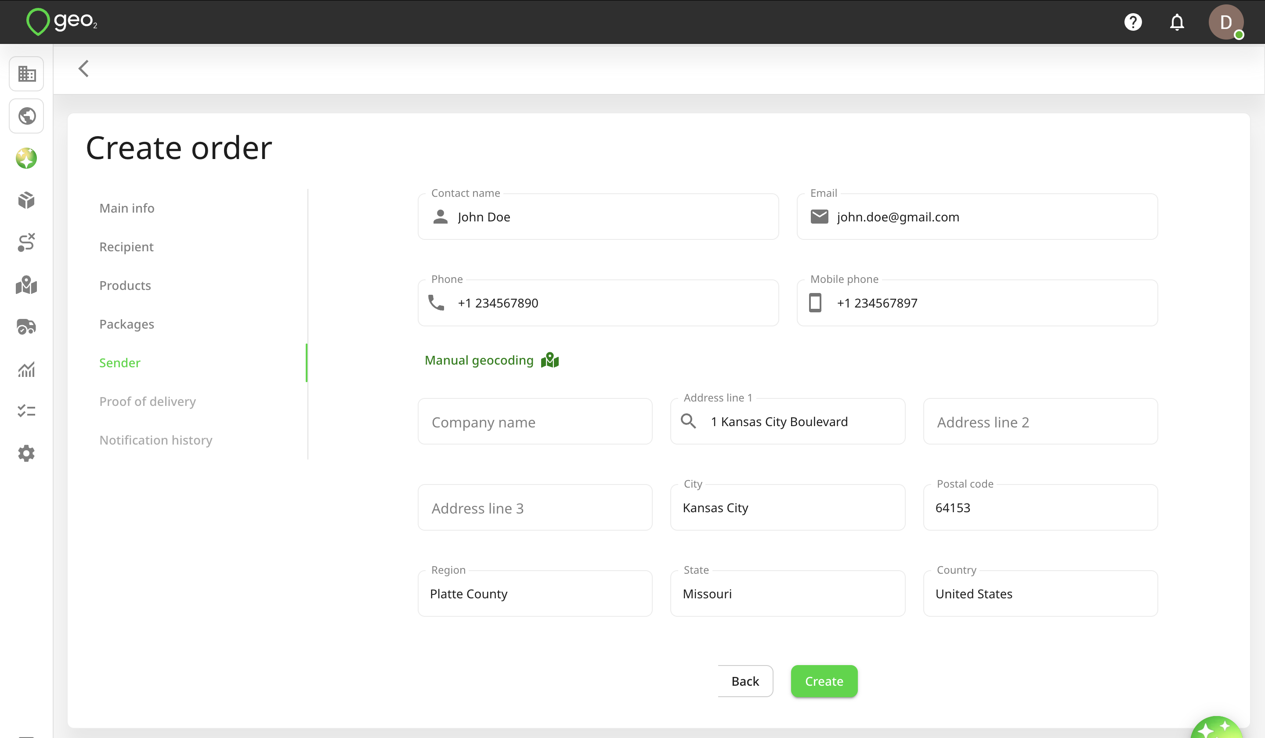Image resolution: width=1265 pixels, height=738 pixels.
Task: Open the delivery truck sidebar icon
Action: click(x=27, y=327)
